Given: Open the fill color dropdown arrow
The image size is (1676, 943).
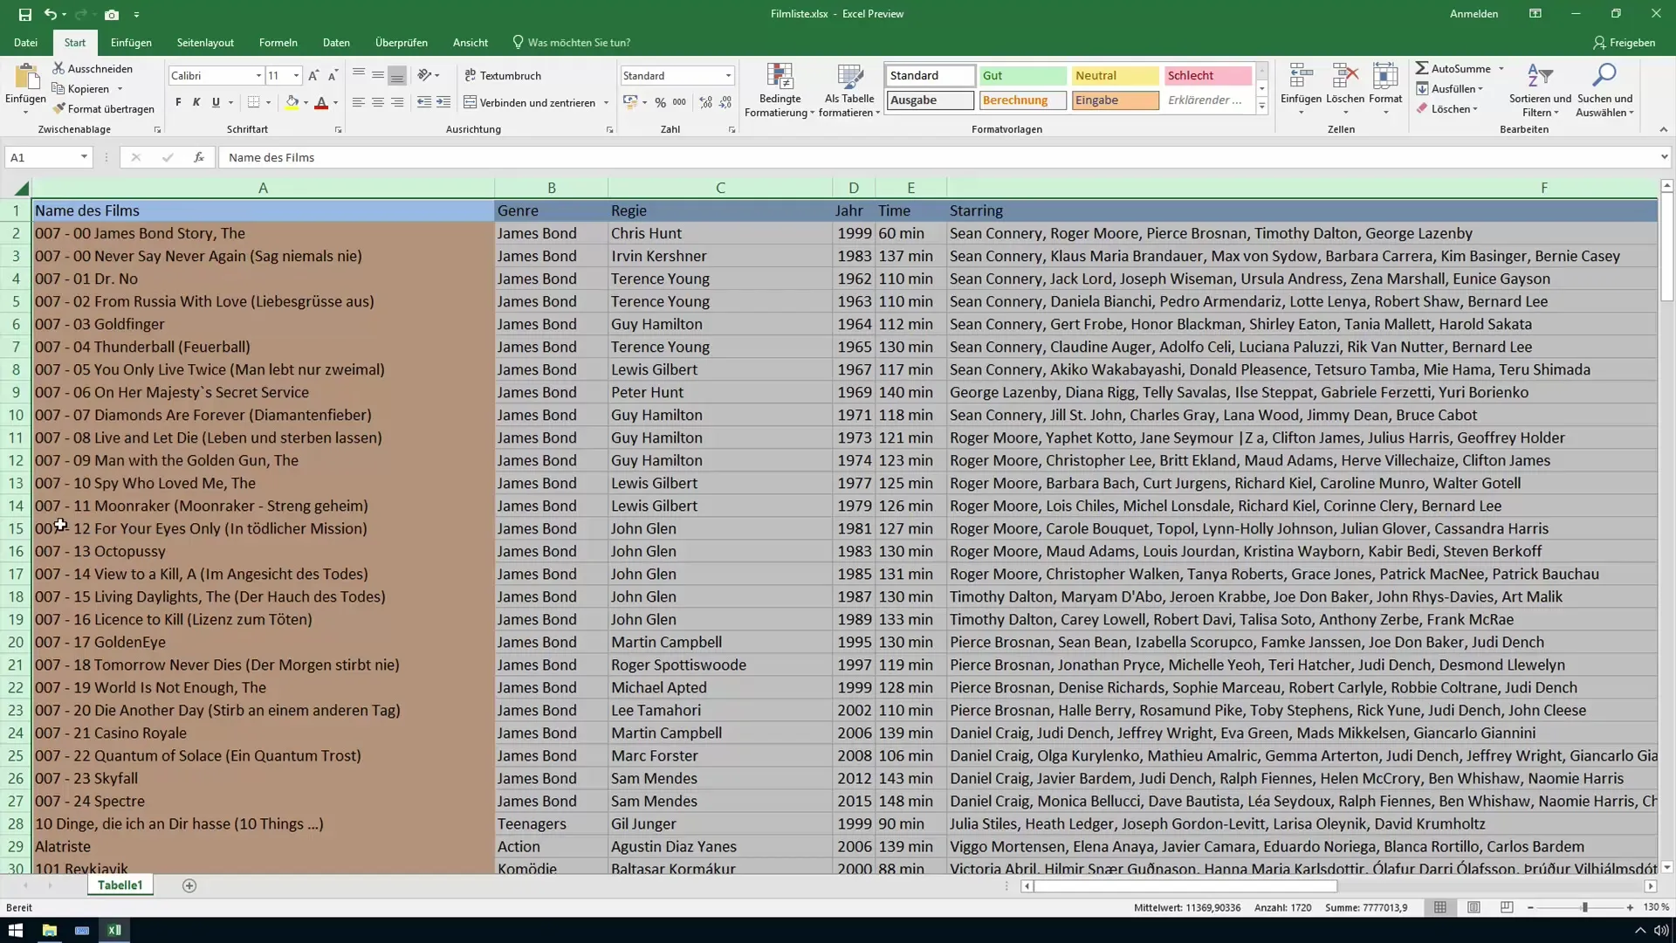Looking at the screenshot, I should point(306,103).
